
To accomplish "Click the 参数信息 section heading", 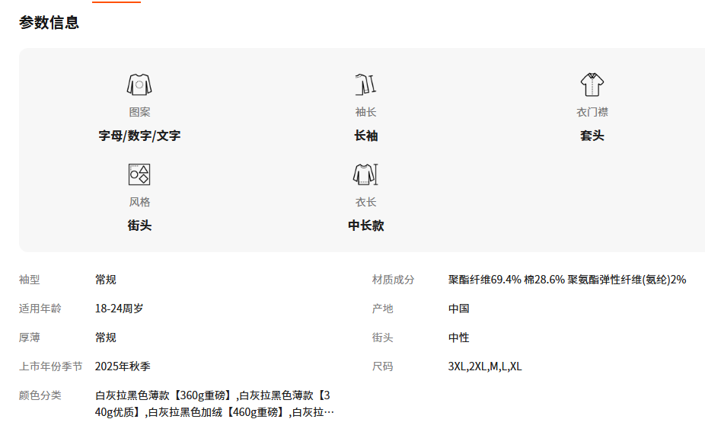I will [49, 23].
